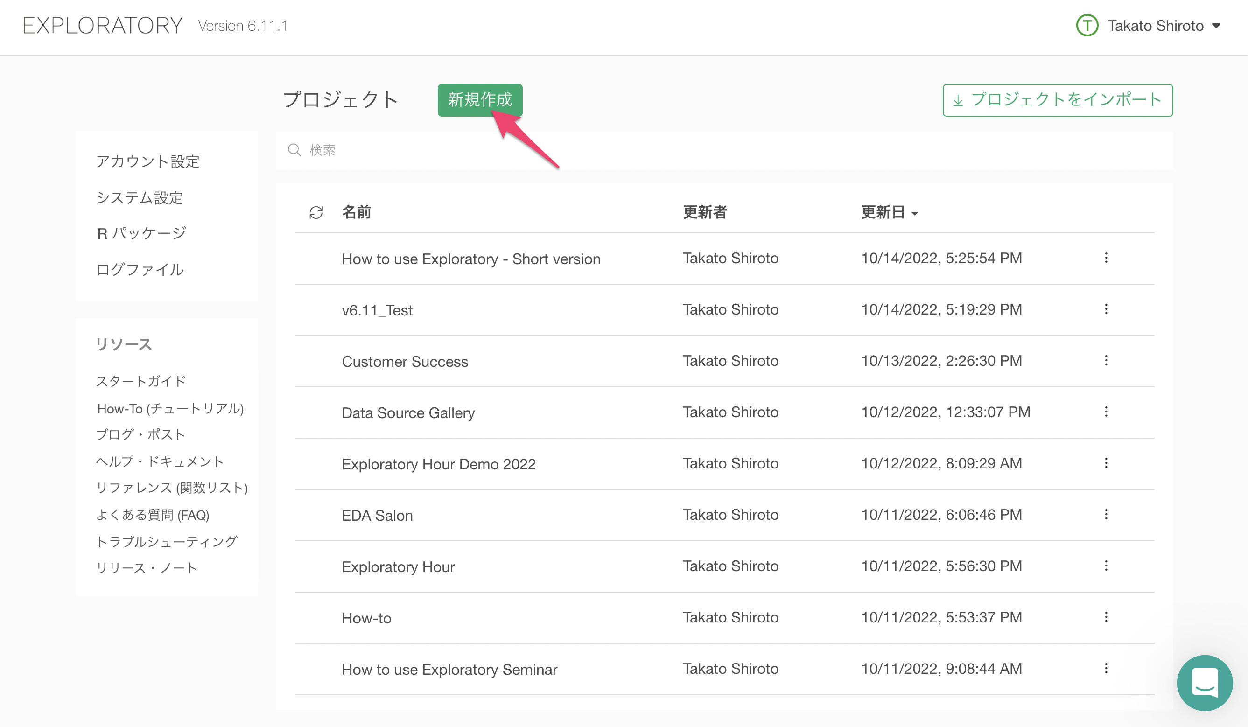Open the options menu for How-to
This screenshot has width=1248, height=727.
pyautogui.click(x=1106, y=617)
